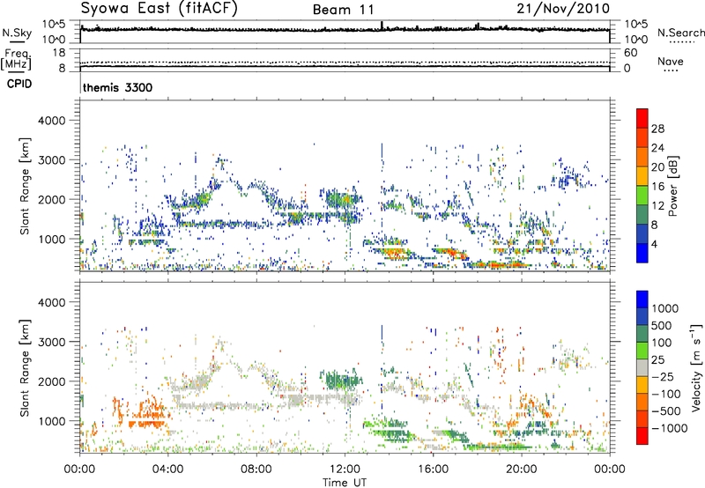Select the '4' tick on Power colorbar
This screenshot has width=705, height=488.
(x=654, y=244)
